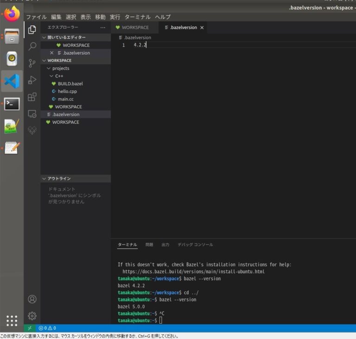Switch to the 問題 panel tab
The width and height of the screenshot is (356, 339).
(x=149, y=245)
